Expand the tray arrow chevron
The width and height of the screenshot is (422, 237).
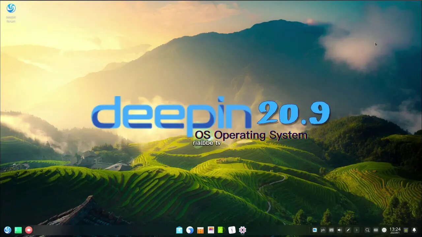[x=356, y=230]
